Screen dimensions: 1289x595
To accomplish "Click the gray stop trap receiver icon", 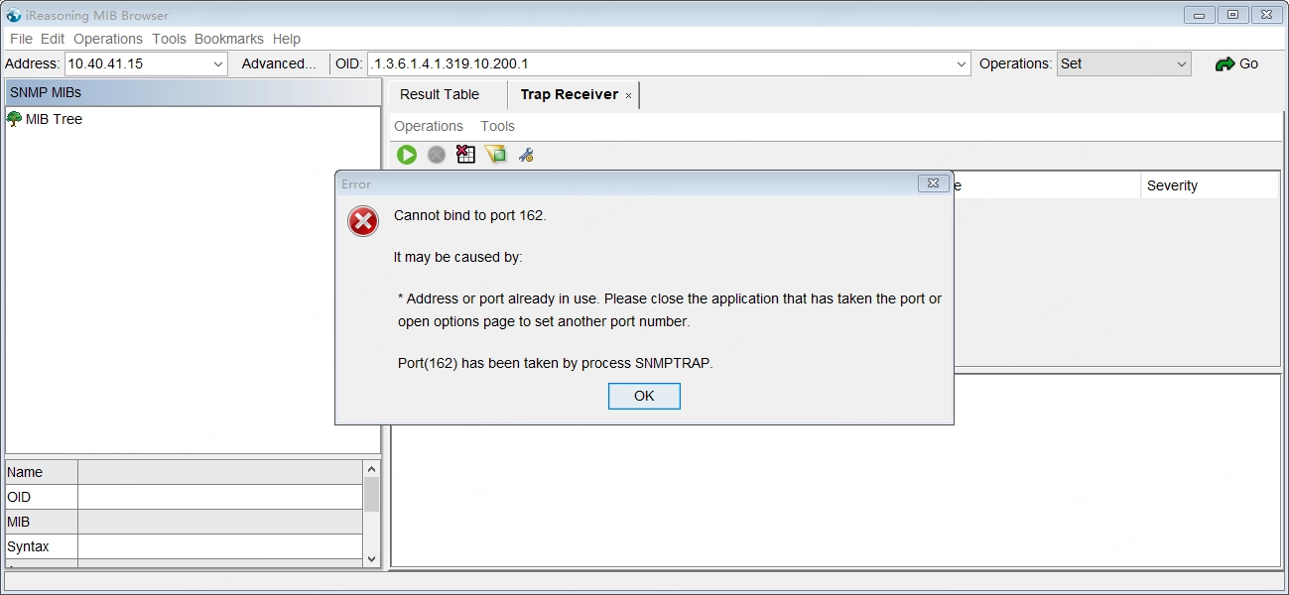I will 437,155.
